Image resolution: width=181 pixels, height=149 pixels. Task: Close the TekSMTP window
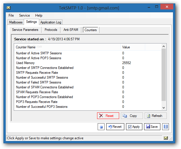click(167, 7)
